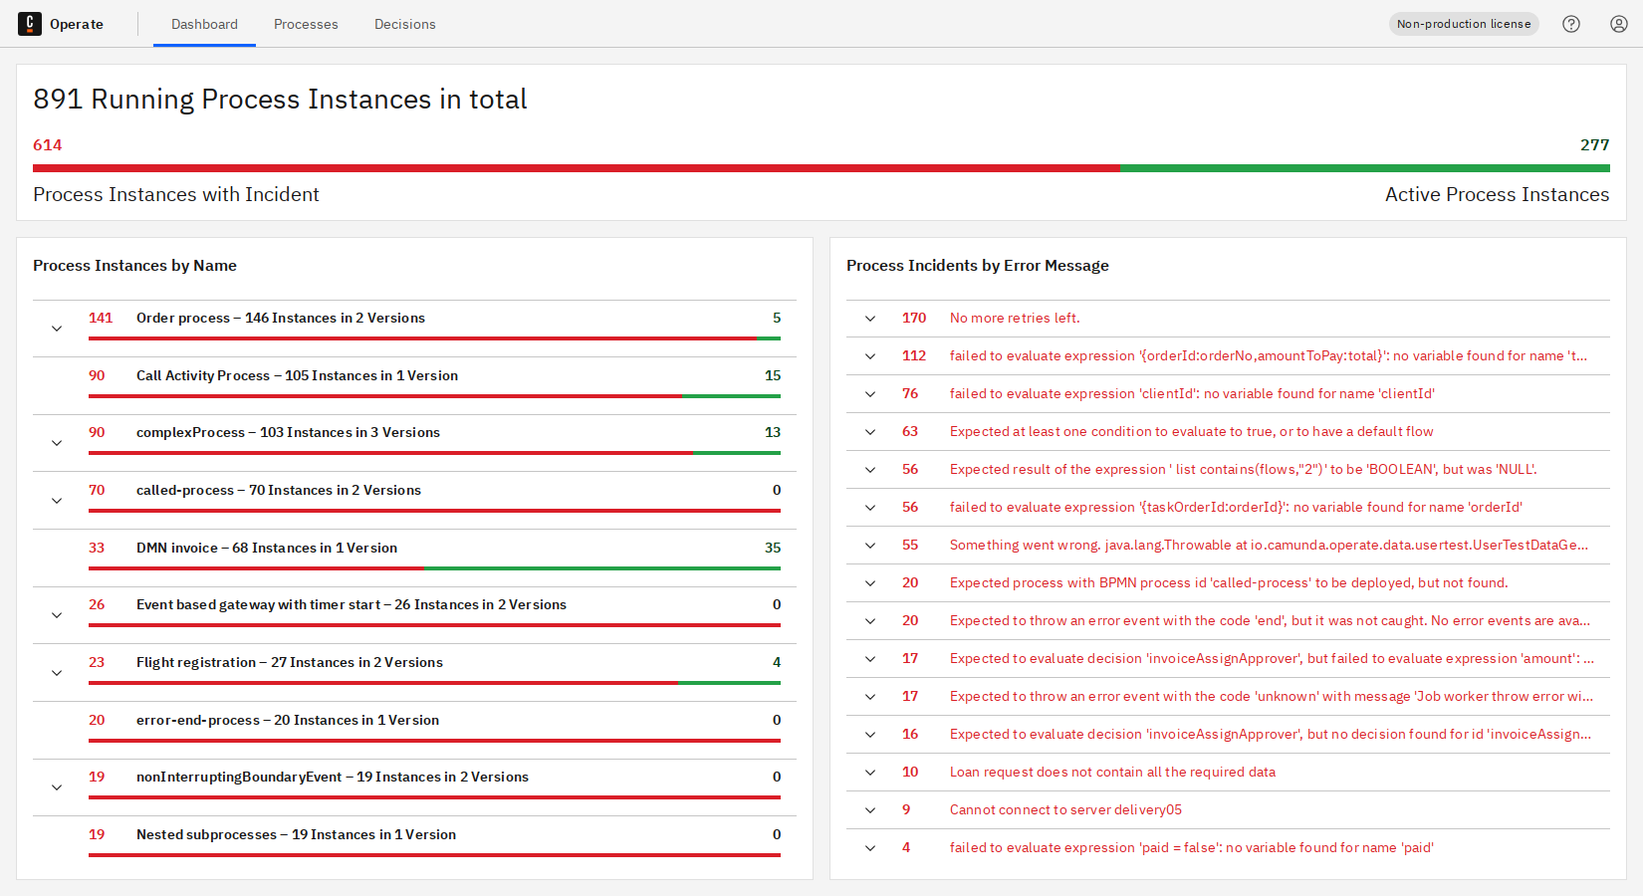Expand the 'Cannot connect to server delivery05' incident

pyautogui.click(x=870, y=810)
